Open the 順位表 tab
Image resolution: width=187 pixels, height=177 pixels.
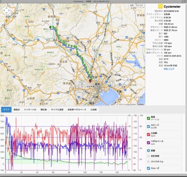(x=44, y=109)
